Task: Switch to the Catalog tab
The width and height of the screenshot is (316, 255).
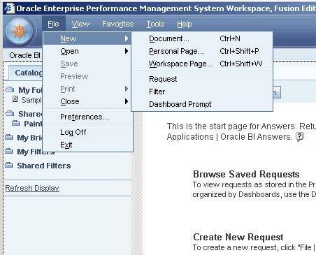Action: pyautogui.click(x=26, y=73)
